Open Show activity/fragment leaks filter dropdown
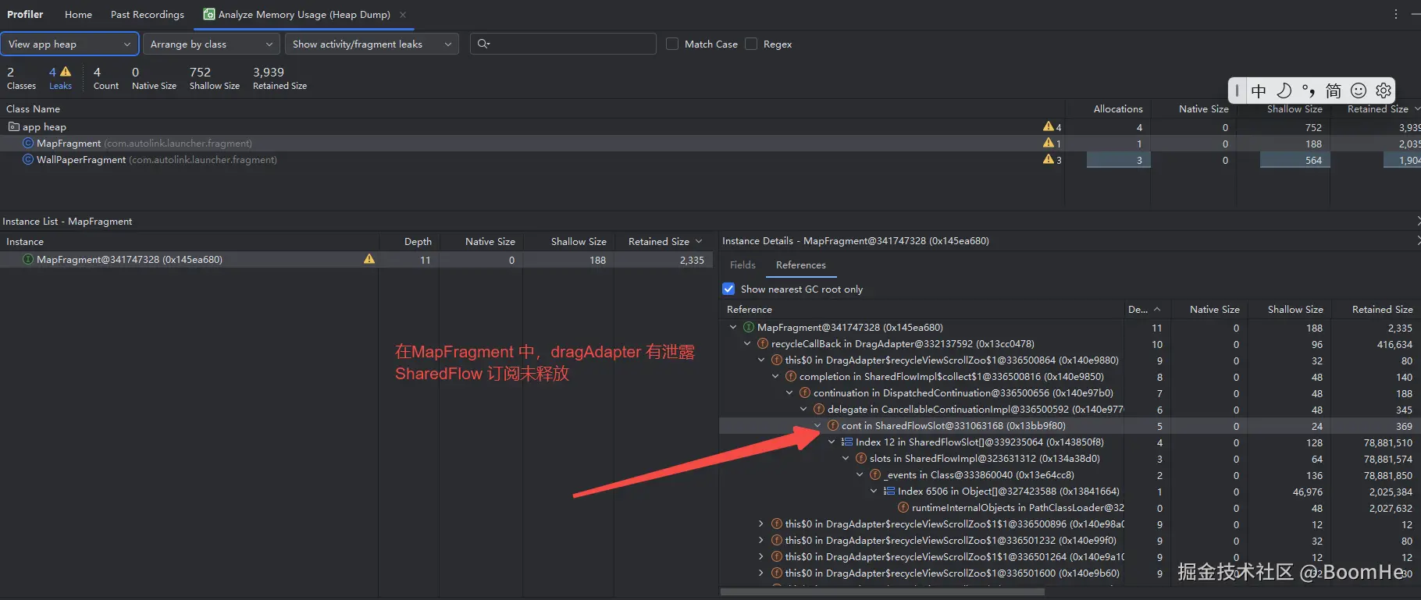Screen dimensions: 1421x600 point(372,44)
